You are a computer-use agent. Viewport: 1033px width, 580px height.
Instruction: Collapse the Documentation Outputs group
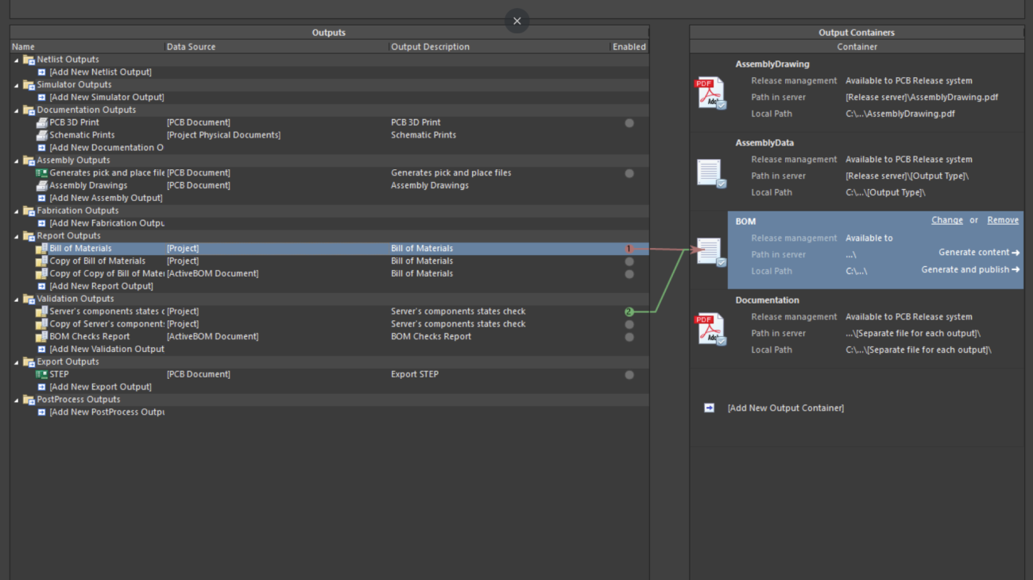point(17,110)
